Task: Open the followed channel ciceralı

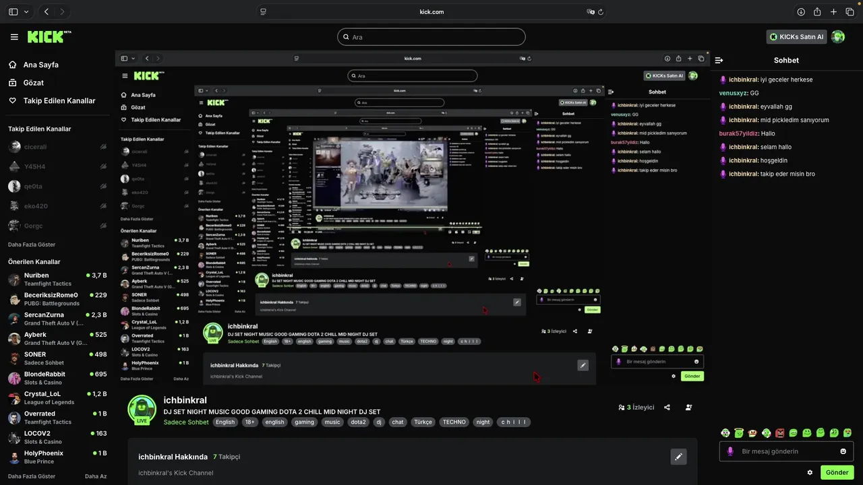Action: click(57, 147)
